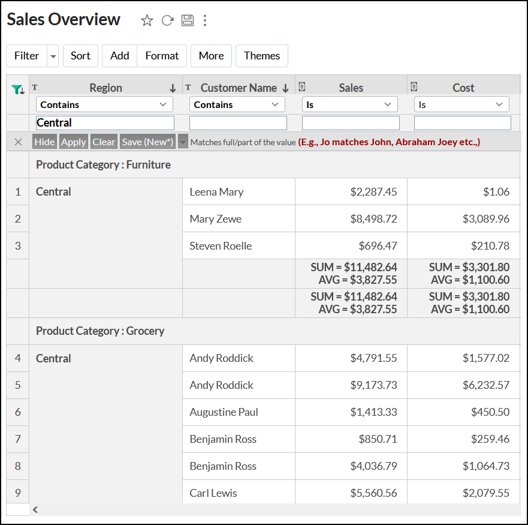
Task: Open the three-dot options menu
Action: (x=205, y=20)
